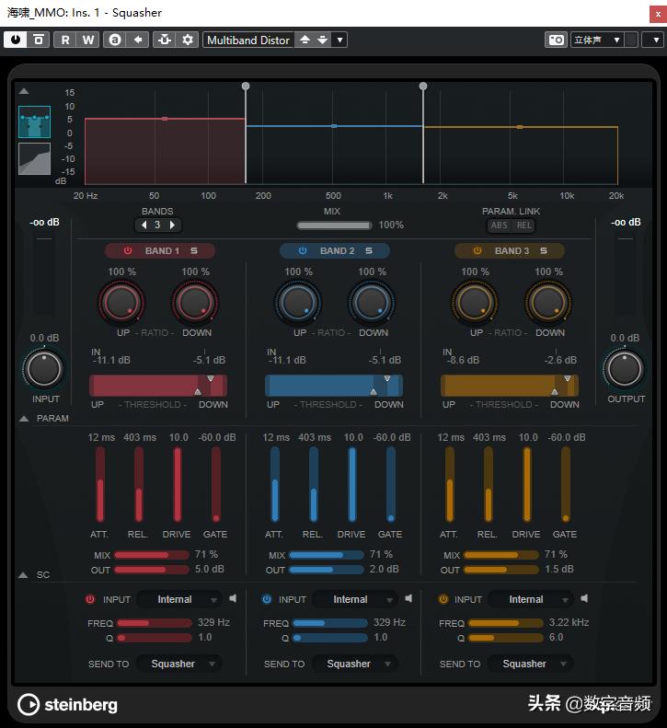Viewport: 667px width, 728px height.
Task: Open the preset browser dropdown arrow
Action: (x=340, y=40)
